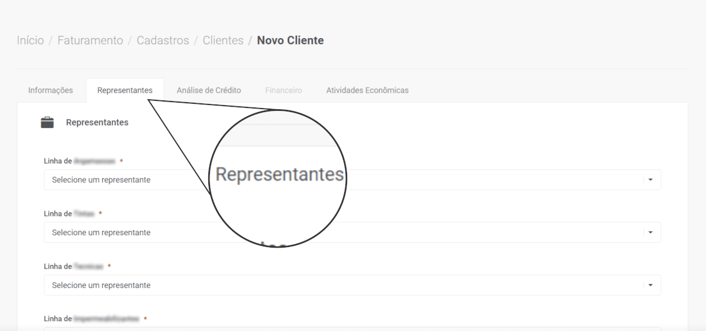Go to Início in the breadcrumb

pyautogui.click(x=31, y=40)
